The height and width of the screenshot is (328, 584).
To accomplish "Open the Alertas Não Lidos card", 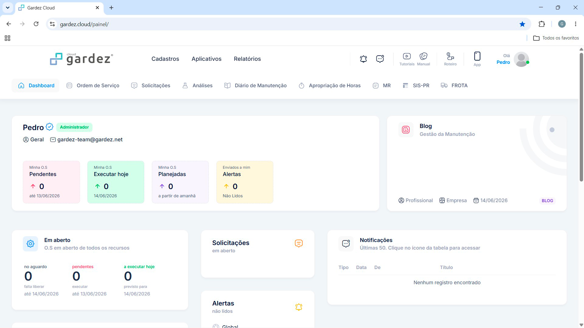I will 245,182.
